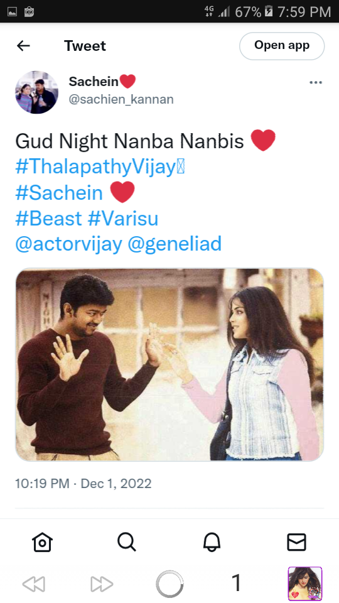Open the Notifications bell tab
The image size is (339, 603).
[212, 542]
